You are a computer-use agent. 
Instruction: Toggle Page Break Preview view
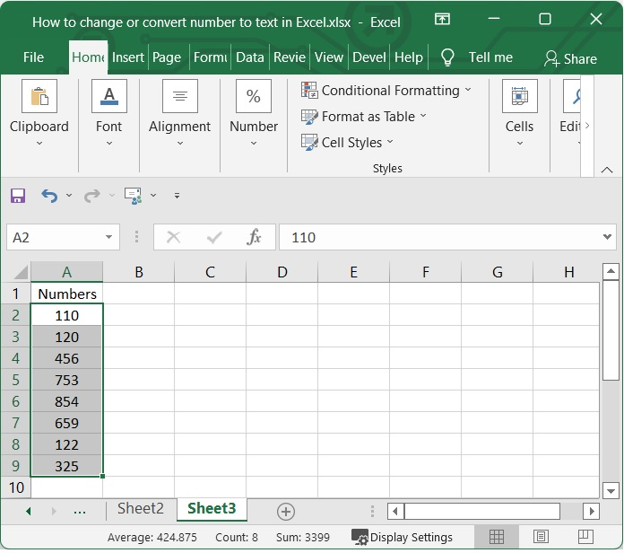[585, 537]
